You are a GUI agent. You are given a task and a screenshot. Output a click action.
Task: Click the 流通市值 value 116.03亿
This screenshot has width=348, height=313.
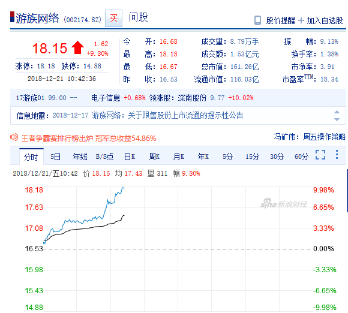244,79
